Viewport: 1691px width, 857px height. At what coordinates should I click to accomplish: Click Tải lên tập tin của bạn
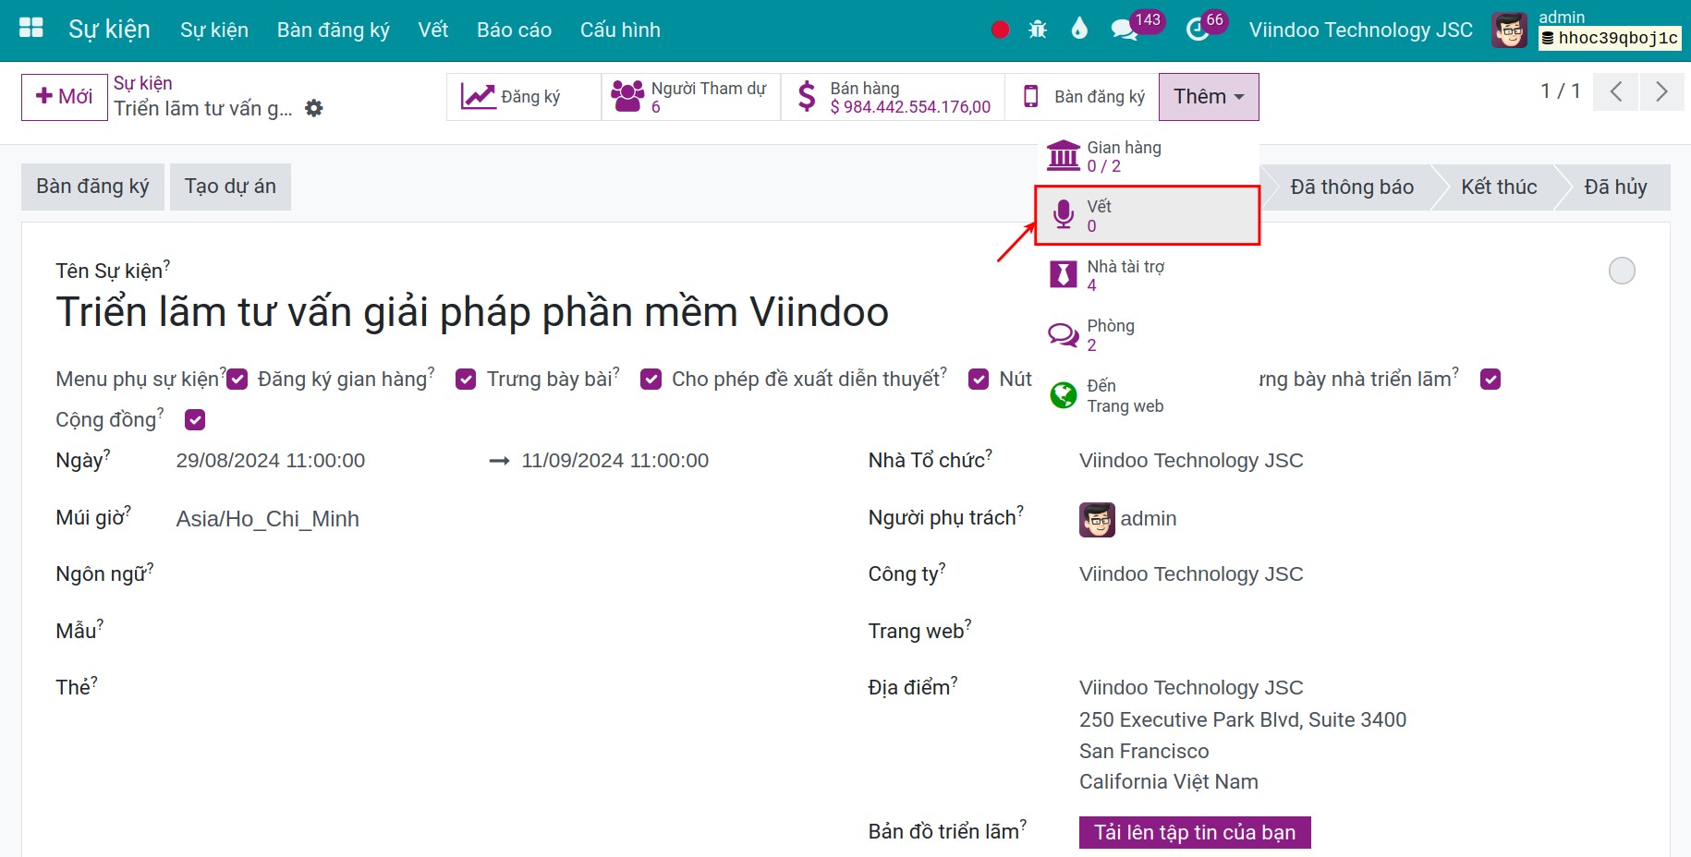point(1195,832)
